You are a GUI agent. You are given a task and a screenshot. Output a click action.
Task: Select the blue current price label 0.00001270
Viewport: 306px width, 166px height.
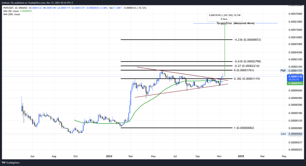(295, 77)
